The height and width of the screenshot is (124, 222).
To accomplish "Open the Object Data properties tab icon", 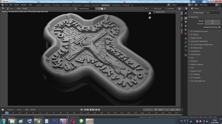I will pyautogui.click(x=186, y=50).
